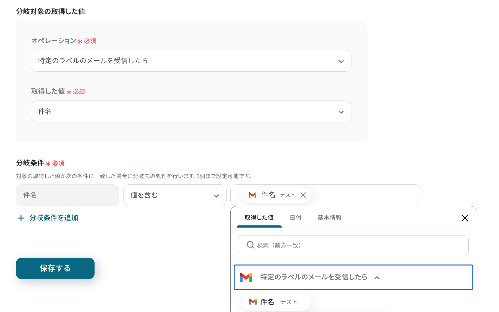Close the value picker popup
The image size is (499, 312).
pyautogui.click(x=465, y=218)
